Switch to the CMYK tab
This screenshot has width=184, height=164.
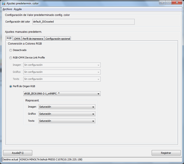(17, 39)
